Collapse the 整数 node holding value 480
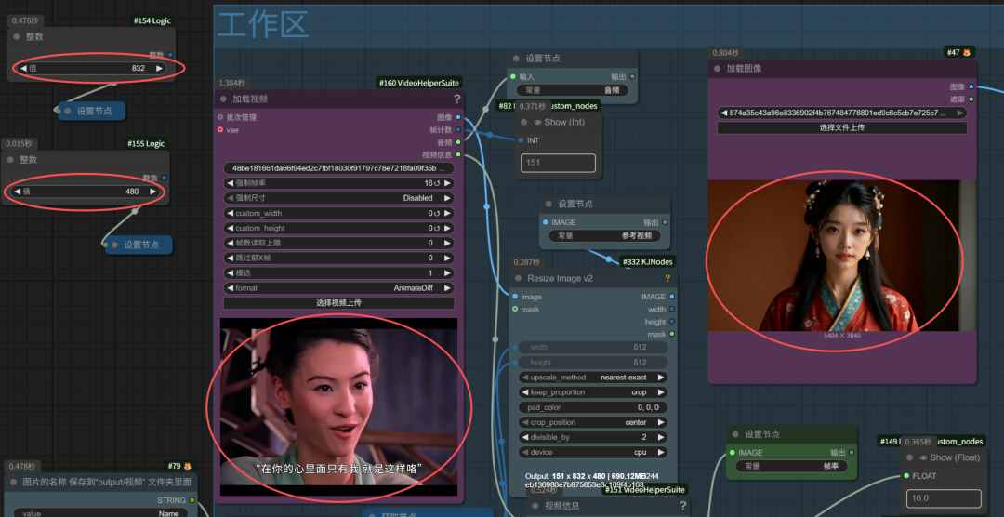 click(10, 160)
